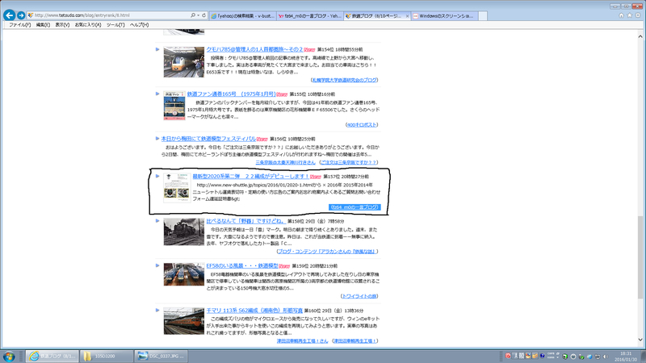Go back with the browser Back arrow

tap(9, 15)
